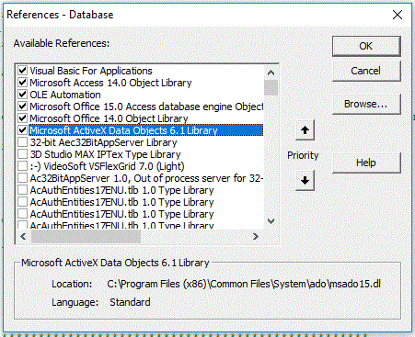Click Cancel button
The height and width of the screenshot is (337, 415).
pos(366,71)
